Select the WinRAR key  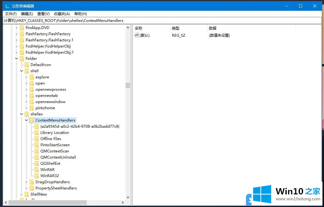coord(48,170)
